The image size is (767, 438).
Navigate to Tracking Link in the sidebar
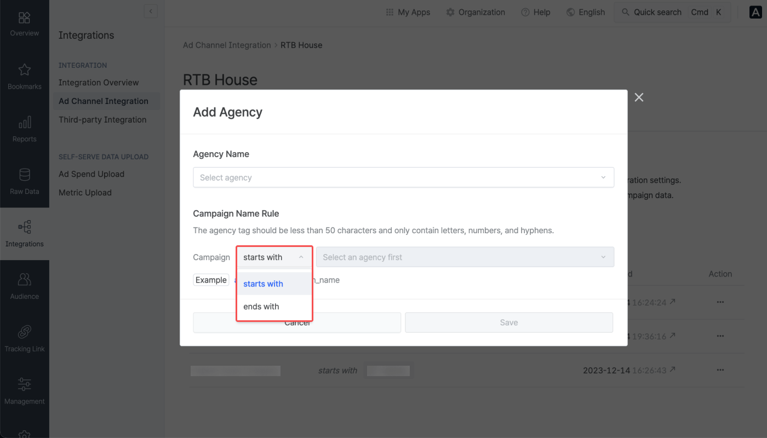[24, 339]
